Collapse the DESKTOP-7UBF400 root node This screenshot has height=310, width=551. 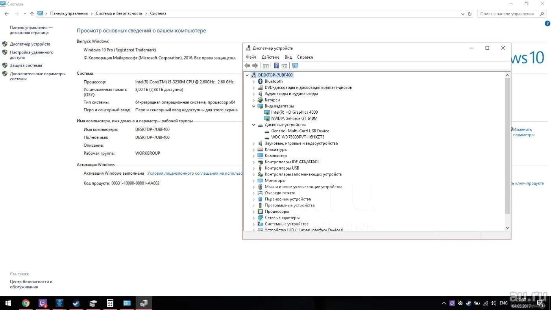coord(247,75)
